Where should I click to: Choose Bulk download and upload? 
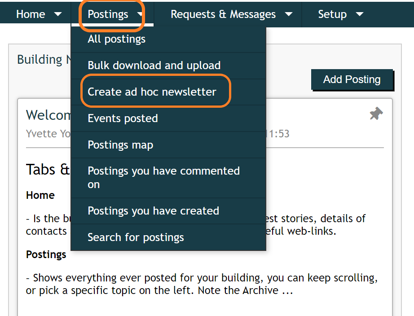[x=154, y=65]
